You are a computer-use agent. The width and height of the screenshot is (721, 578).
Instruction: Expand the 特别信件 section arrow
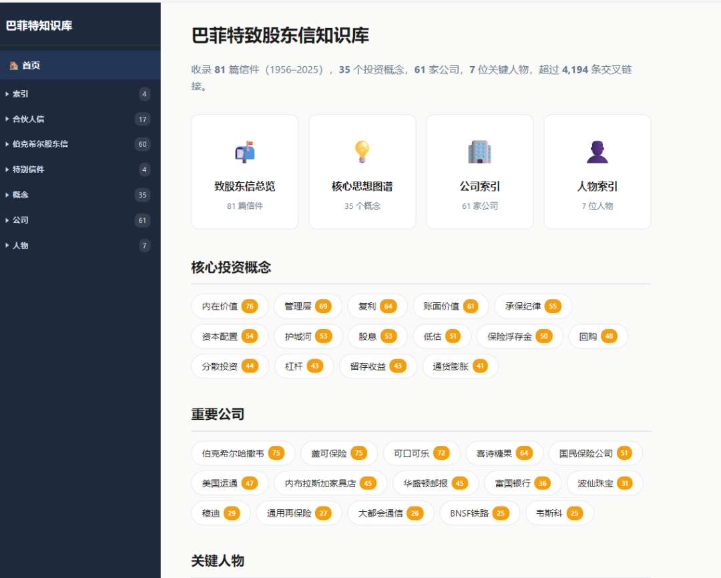(7, 170)
